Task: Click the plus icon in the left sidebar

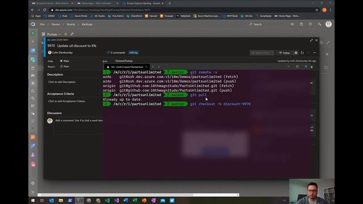Action: pyautogui.click(x=33, y=41)
